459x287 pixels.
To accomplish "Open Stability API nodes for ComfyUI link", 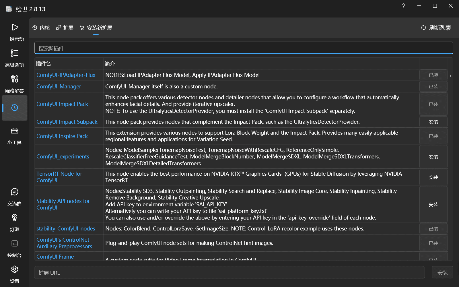I will click(63, 204).
